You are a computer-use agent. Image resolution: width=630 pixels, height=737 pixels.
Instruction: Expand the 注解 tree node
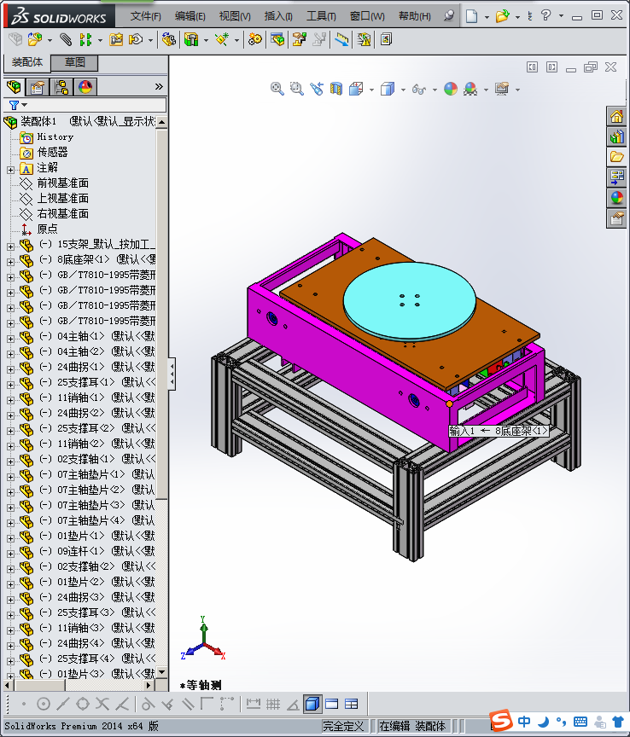tap(11, 170)
